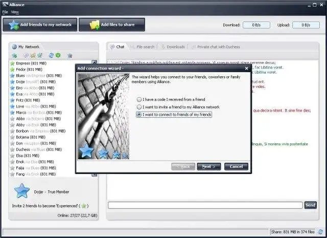Click the Alliance app icon in the title bar
Image resolution: width=327 pixels, height=238 pixels.
[5, 5]
